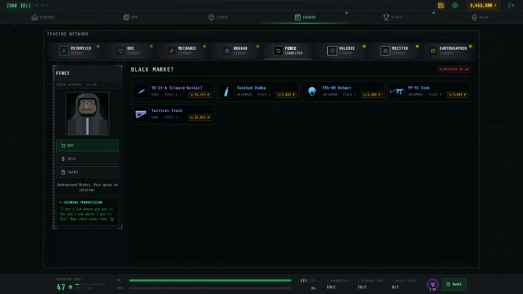Viewport: 523px width, 294px height.
Task: Open the Hideout navigation tab
Action: [43, 17]
